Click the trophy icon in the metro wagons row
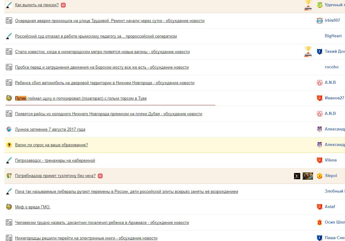 [308, 52]
